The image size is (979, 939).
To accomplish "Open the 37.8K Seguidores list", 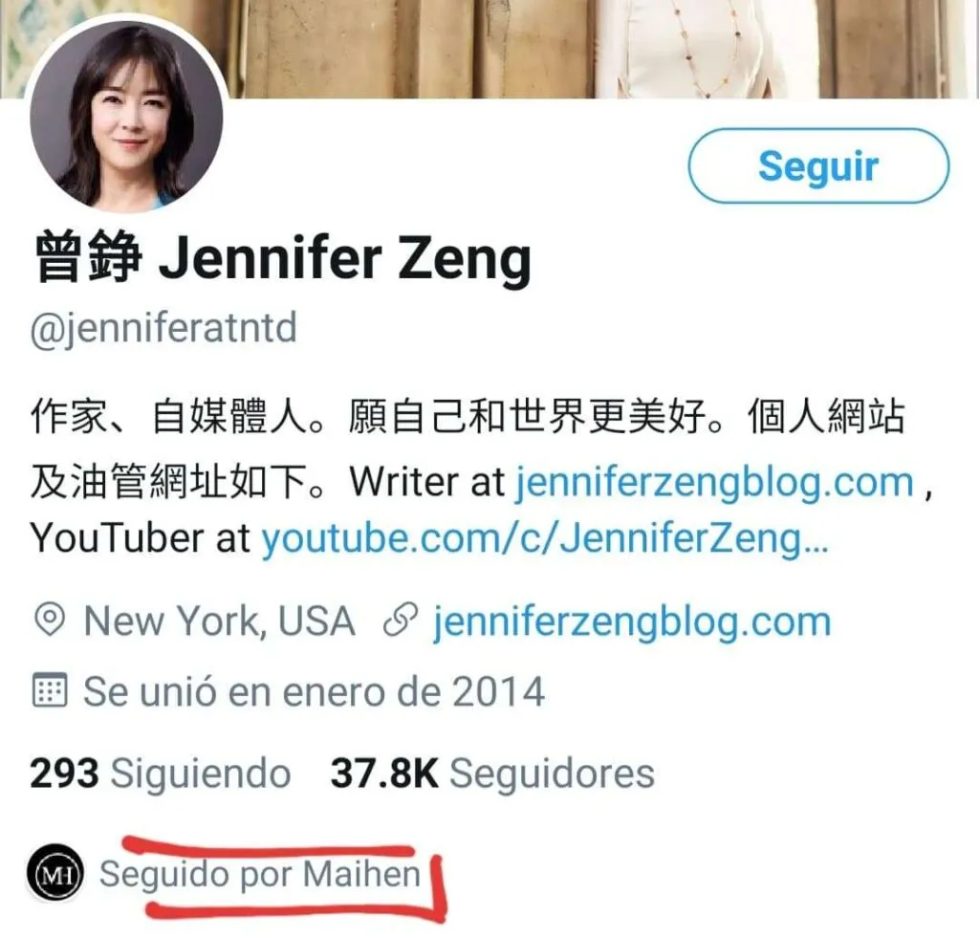I will point(492,774).
